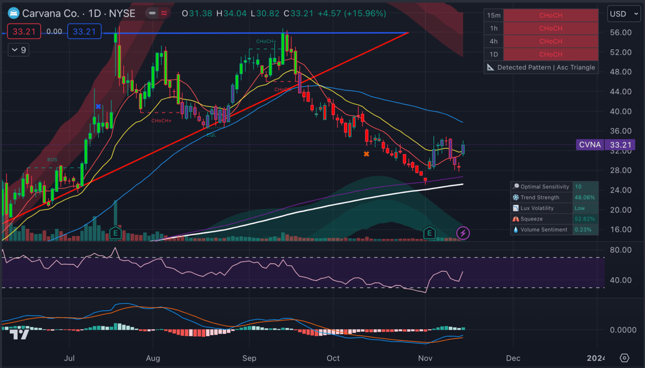Select the blue X marker on the chart
Image resolution: width=645 pixels, height=368 pixels.
[98, 106]
